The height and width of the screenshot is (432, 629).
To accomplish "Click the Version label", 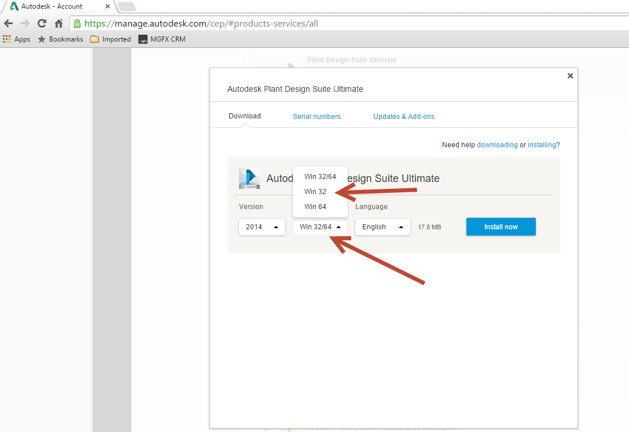I will tap(251, 207).
